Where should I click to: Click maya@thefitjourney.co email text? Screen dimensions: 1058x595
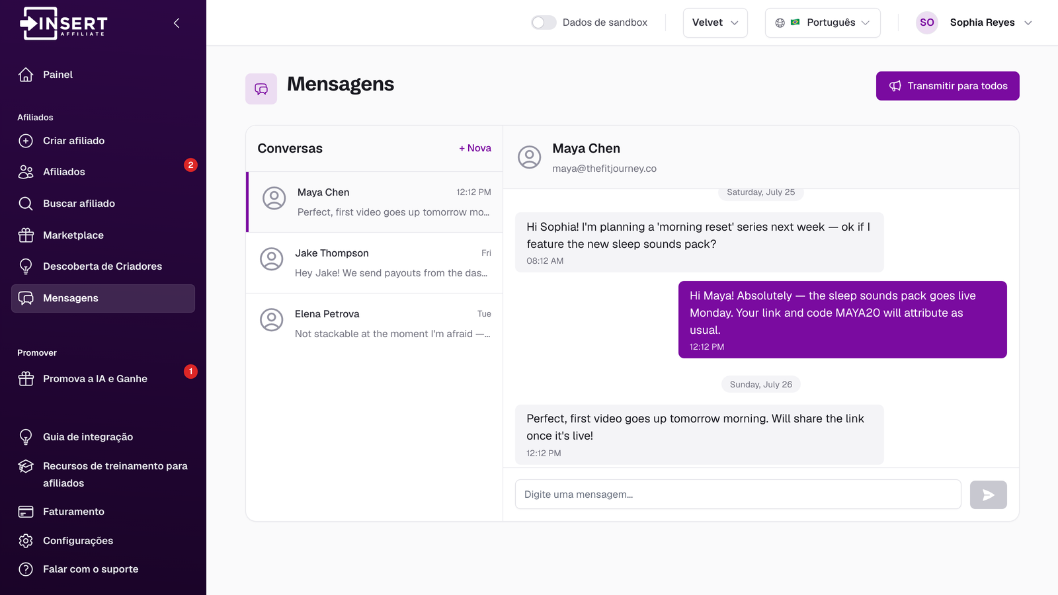pos(604,169)
